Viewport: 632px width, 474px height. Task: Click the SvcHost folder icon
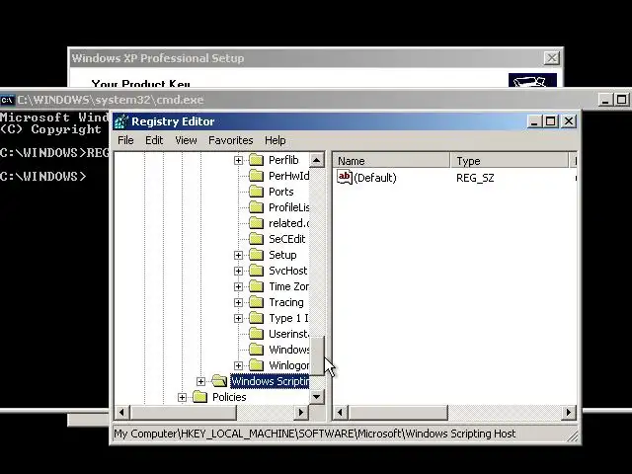coord(256,271)
